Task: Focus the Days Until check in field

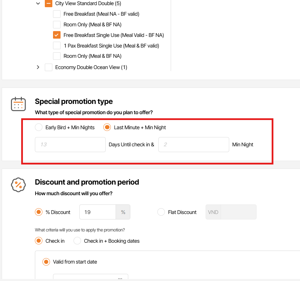Action: point(70,145)
